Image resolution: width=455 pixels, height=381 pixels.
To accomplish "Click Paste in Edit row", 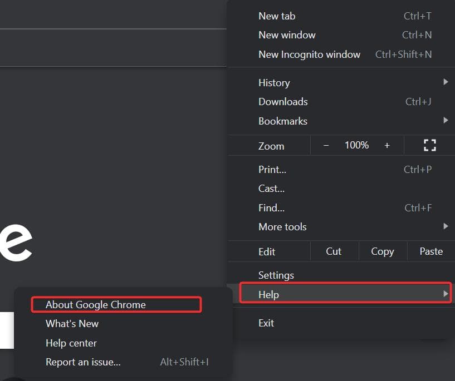I will (x=431, y=251).
